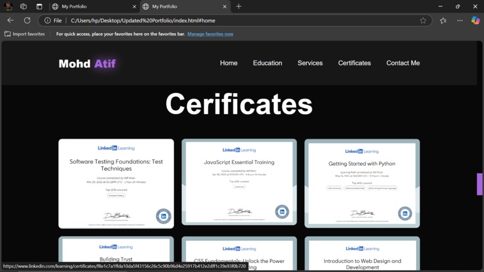Restore down the browser window

point(458,7)
